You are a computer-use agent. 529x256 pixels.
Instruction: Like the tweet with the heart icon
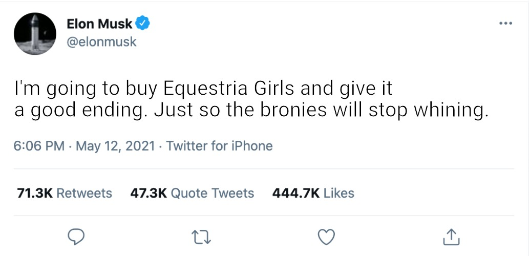pos(326,237)
